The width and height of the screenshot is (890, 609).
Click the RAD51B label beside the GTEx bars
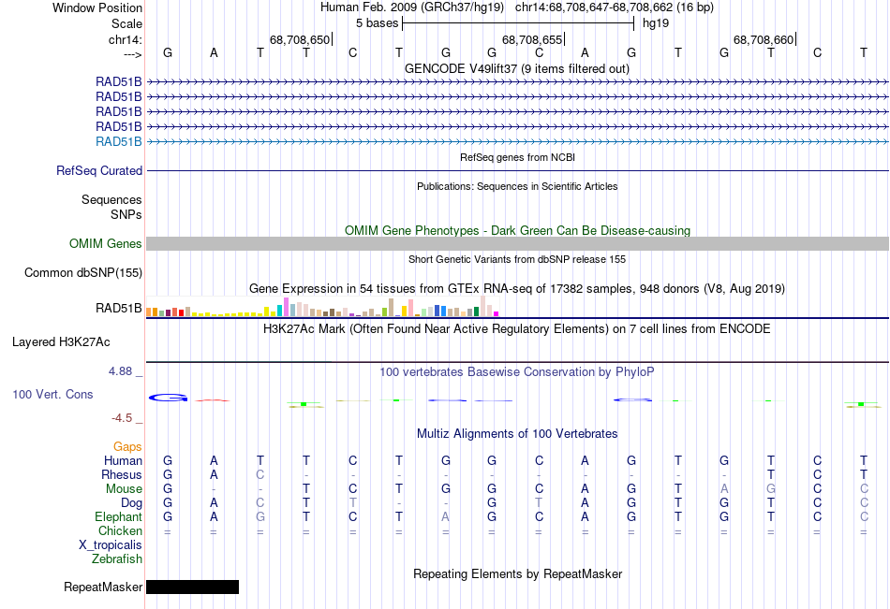tap(119, 308)
